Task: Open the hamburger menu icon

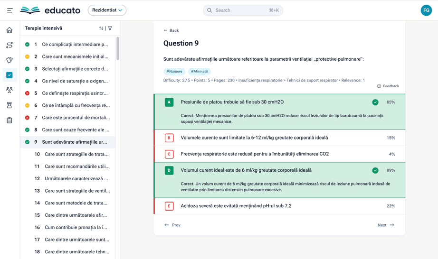Action: pos(10,10)
